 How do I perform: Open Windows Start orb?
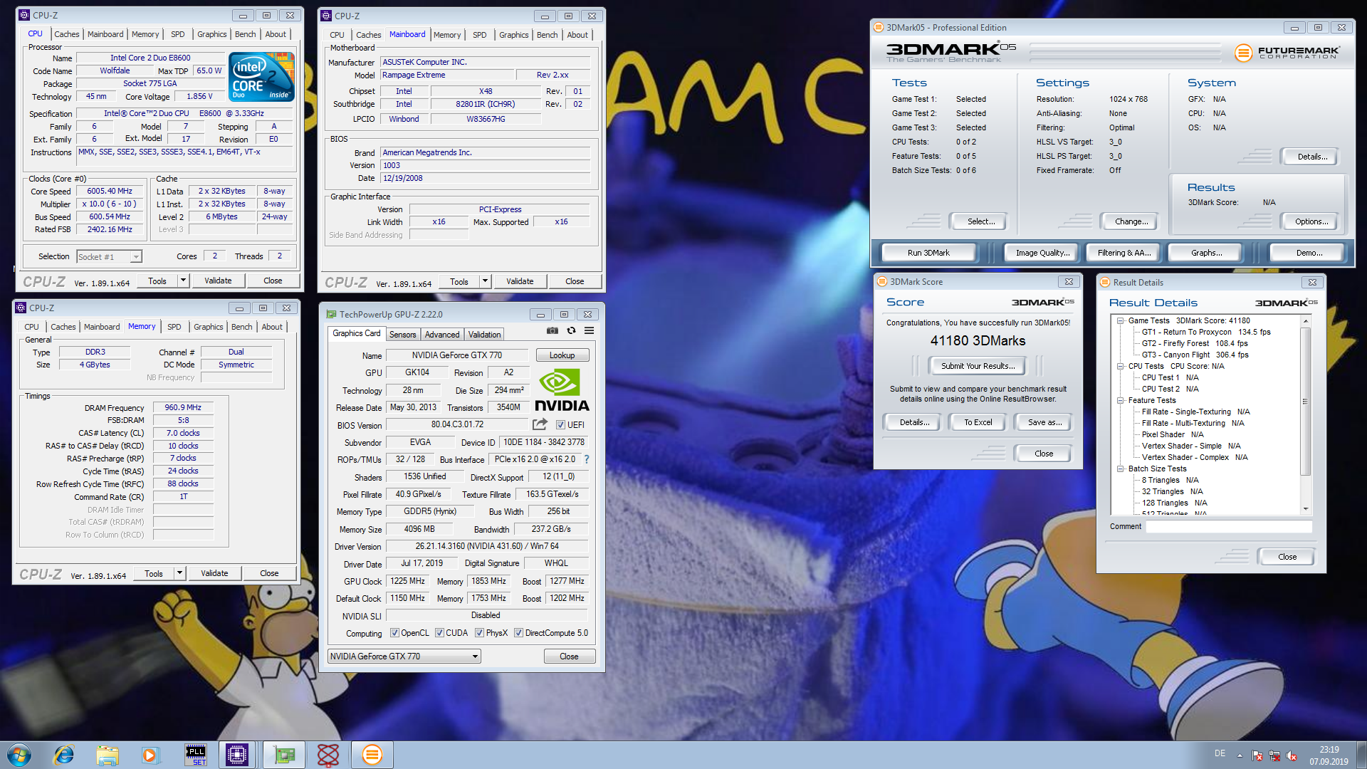pyautogui.click(x=19, y=755)
